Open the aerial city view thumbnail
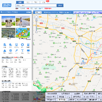 (8, 33)
